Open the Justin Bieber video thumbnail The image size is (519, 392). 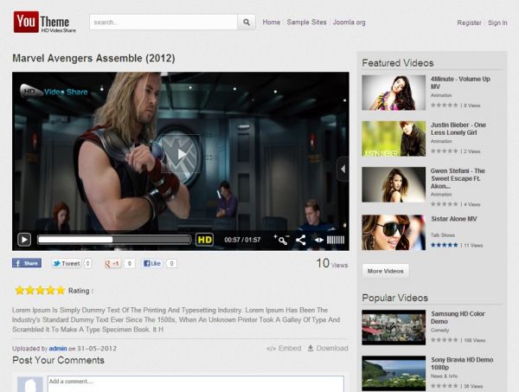[x=394, y=138]
